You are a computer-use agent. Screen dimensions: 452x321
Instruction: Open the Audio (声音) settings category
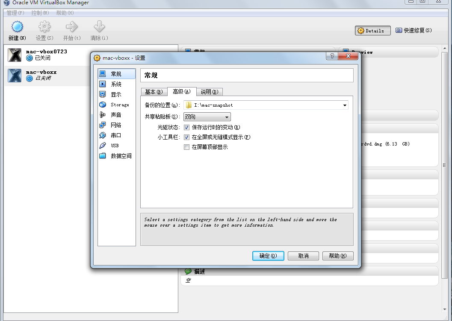click(x=117, y=115)
